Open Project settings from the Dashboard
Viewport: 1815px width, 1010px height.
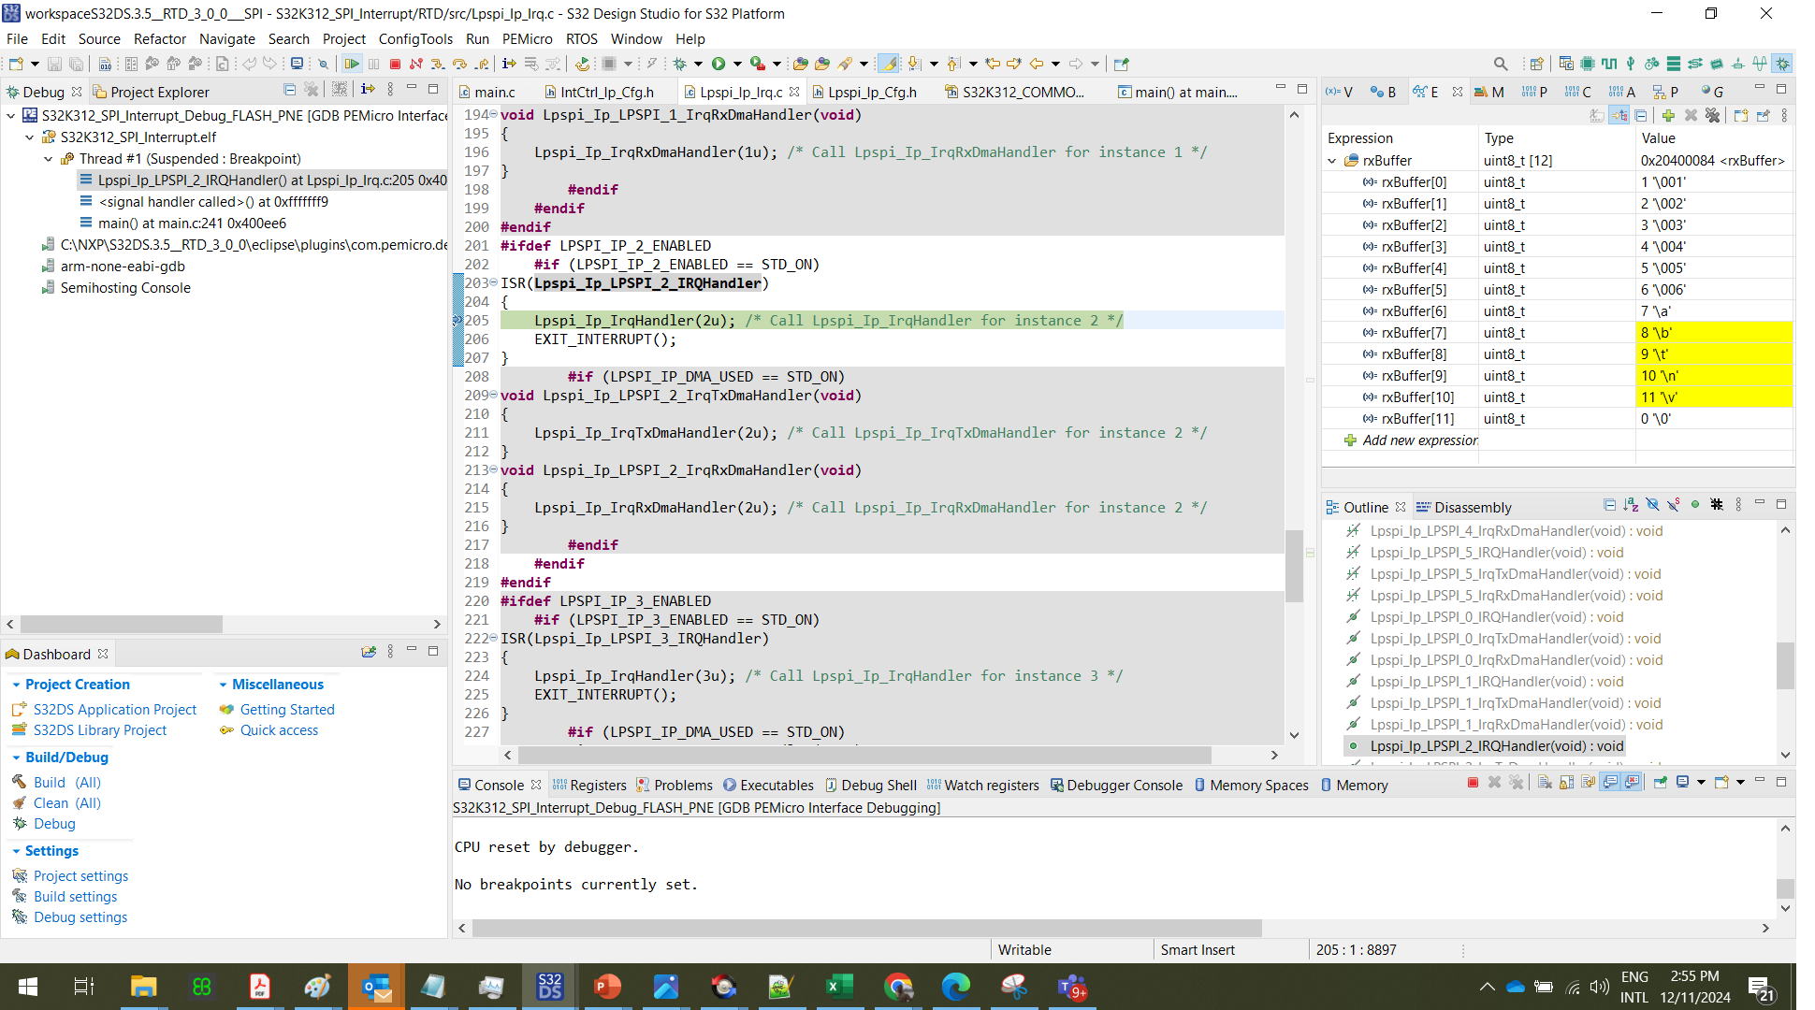(x=80, y=875)
